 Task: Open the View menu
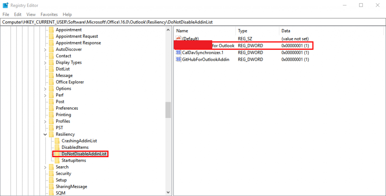(x=31, y=15)
